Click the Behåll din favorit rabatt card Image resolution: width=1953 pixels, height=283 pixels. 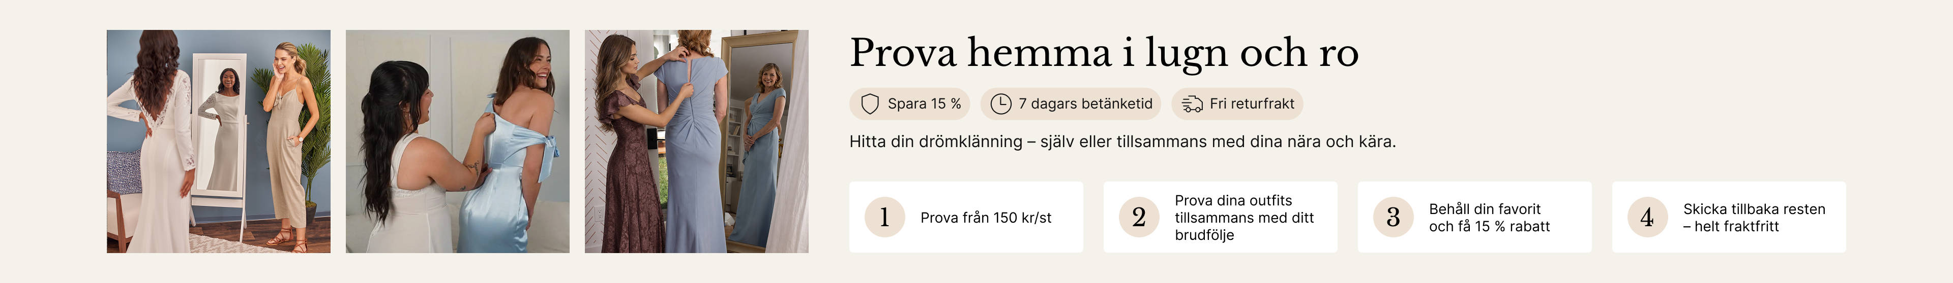[1474, 217]
